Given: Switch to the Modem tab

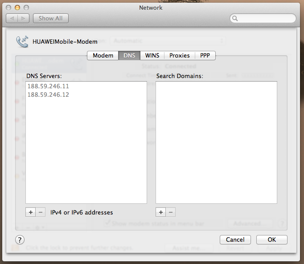Looking at the screenshot, I should point(103,55).
